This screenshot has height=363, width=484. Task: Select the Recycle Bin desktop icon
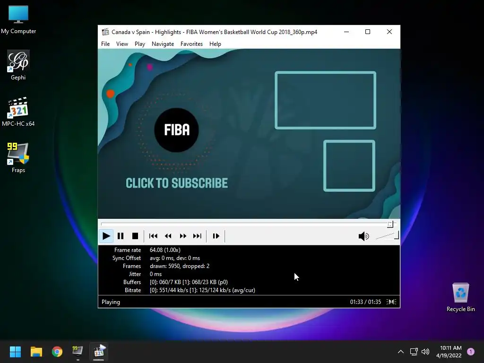[460, 297]
